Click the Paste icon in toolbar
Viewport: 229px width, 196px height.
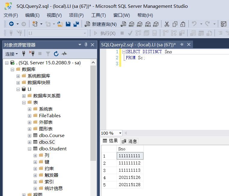point(183,24)
